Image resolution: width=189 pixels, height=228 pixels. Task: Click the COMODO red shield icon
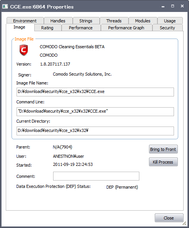[23, 50]
